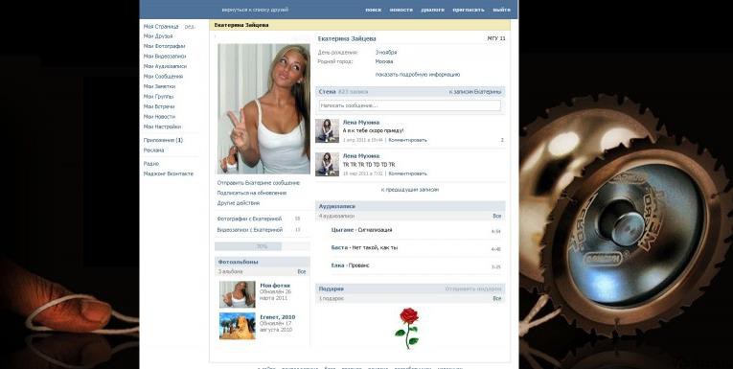Open Екатерина's main profile photo

pos(263,109)
